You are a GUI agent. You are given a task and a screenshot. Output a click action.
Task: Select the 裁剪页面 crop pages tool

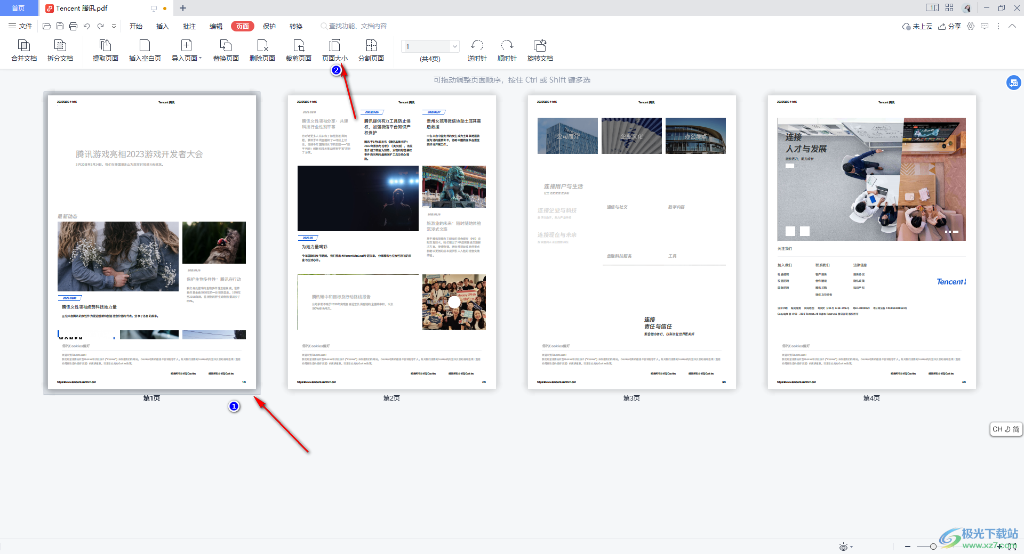tap(299, 51)
